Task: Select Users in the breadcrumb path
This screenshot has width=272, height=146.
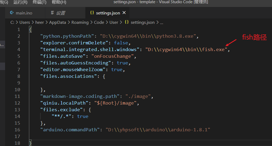Action: [x=25, y=22]
